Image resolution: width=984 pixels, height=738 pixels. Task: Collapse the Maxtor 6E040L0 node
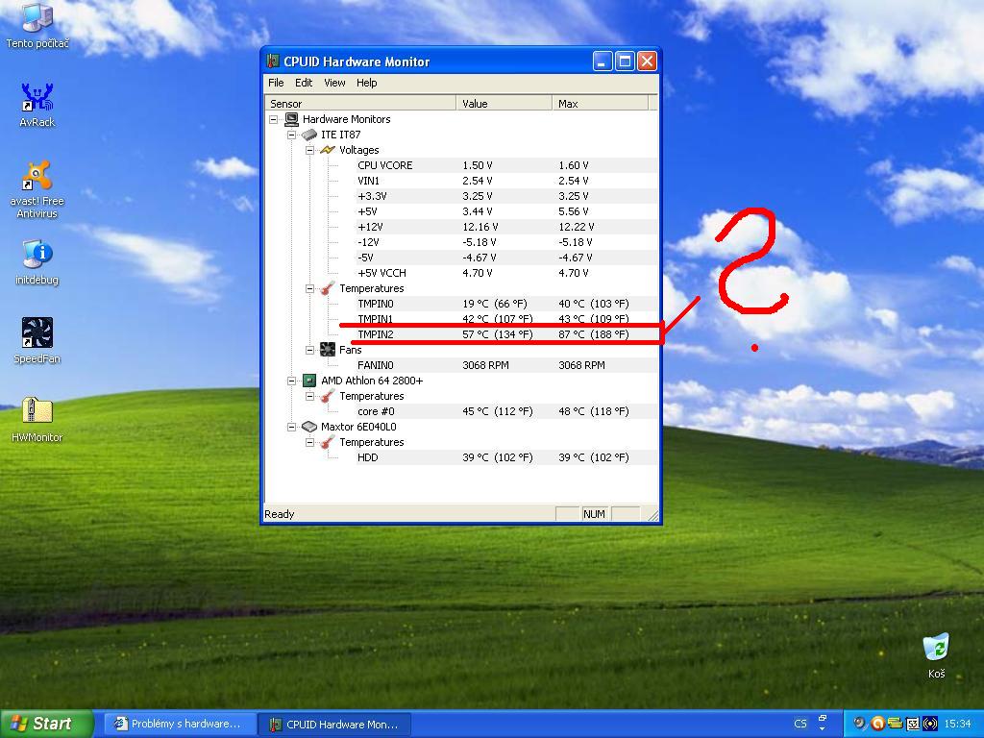click(x=292, y=427)
